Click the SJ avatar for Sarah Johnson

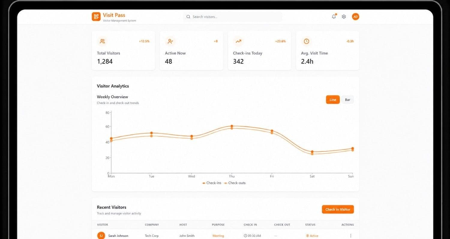point(101,236)
